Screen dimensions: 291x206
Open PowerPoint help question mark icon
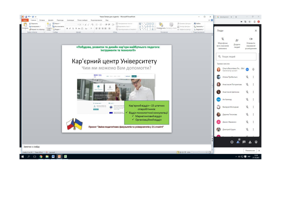212,20
